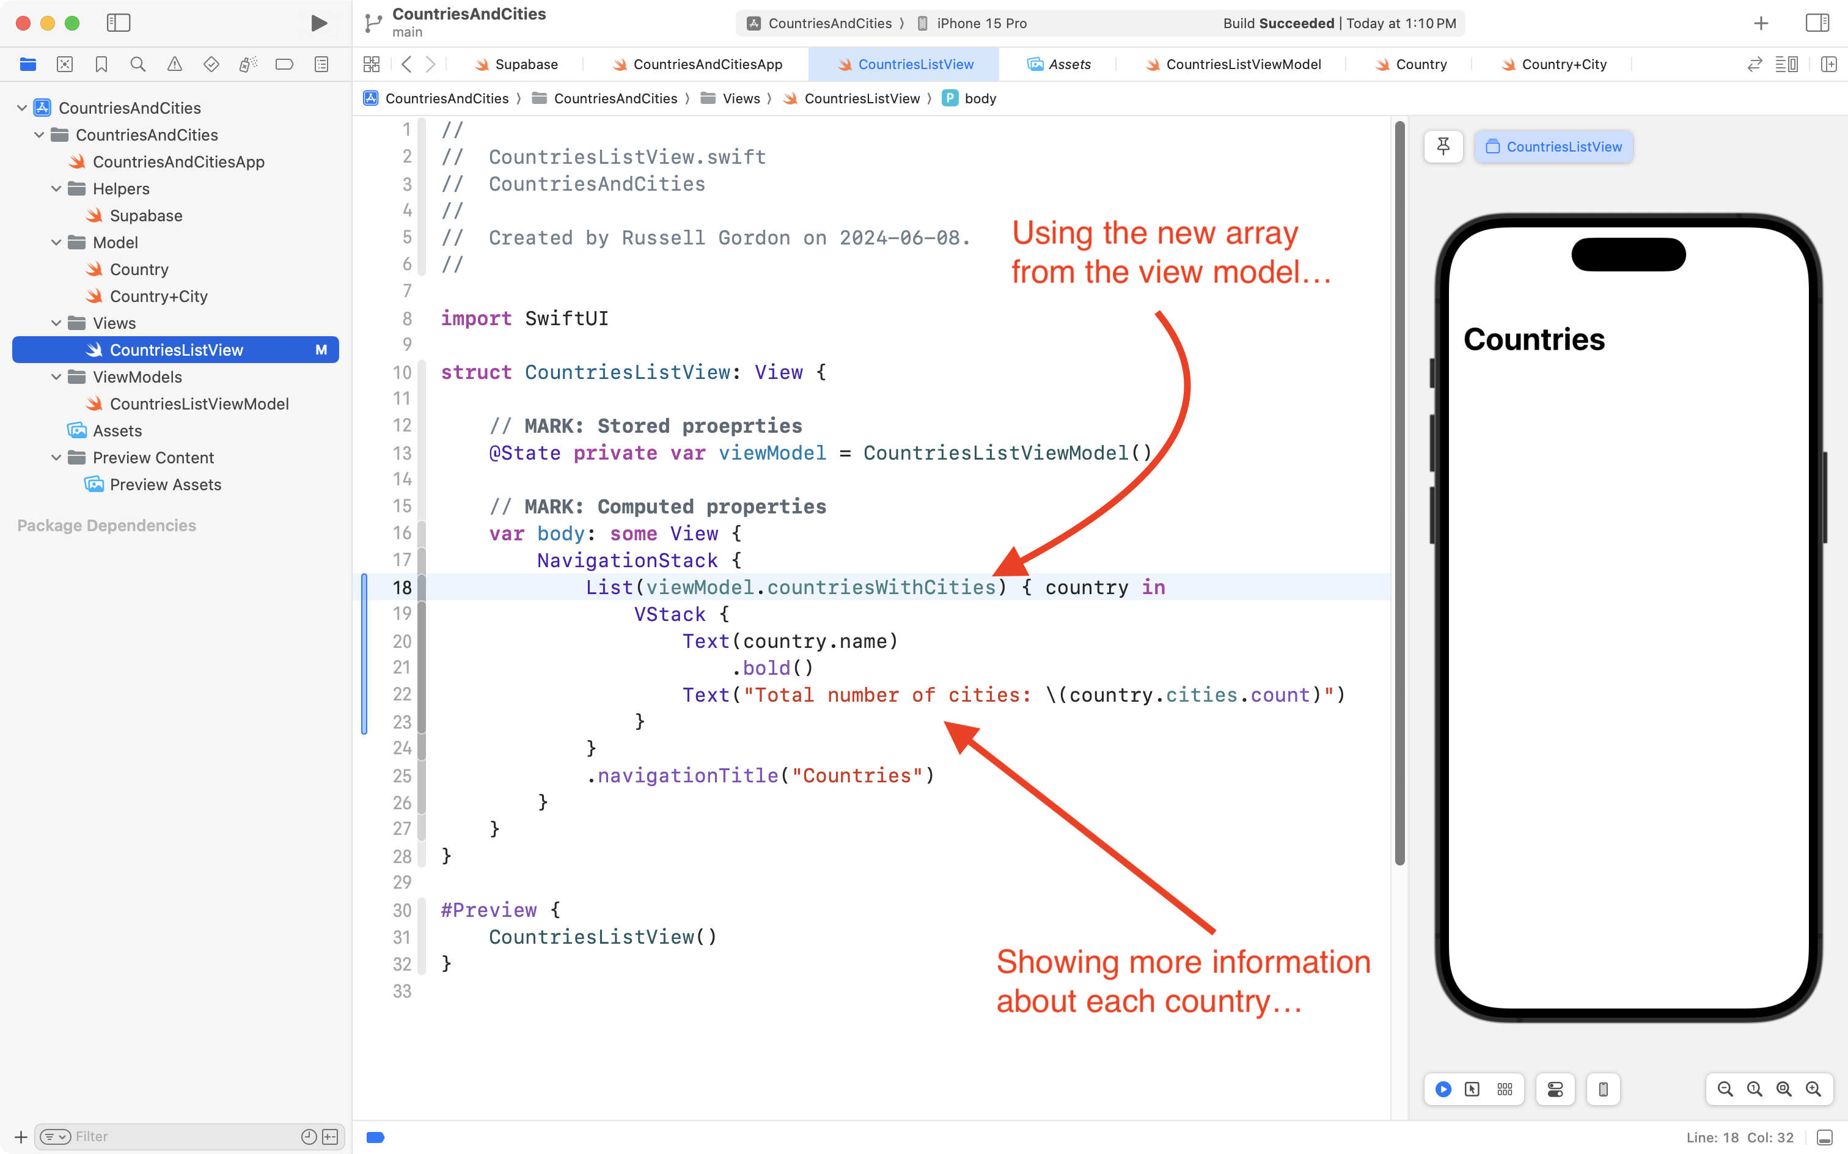Run the project with the Play button
Image resolution: width=1848 pixels, height=1154 pixels.
click(x=319, y=23)
